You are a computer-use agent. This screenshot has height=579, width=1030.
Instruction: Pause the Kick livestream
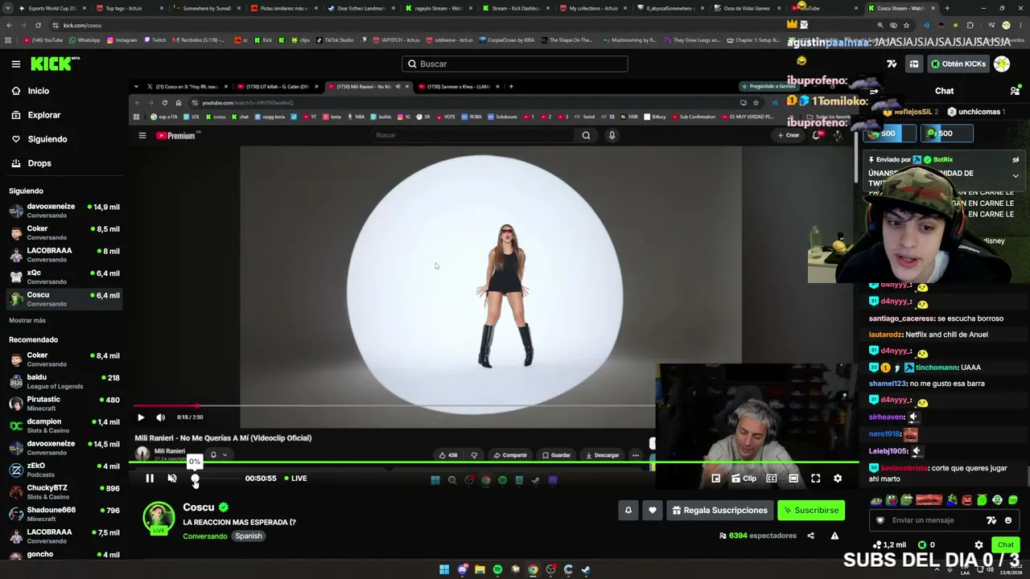pyautogui.click(x=150, y=478)
